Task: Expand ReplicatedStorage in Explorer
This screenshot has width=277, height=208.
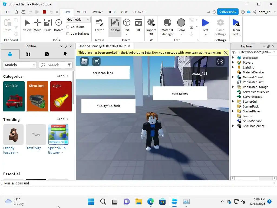Action: tap(233, 87)
